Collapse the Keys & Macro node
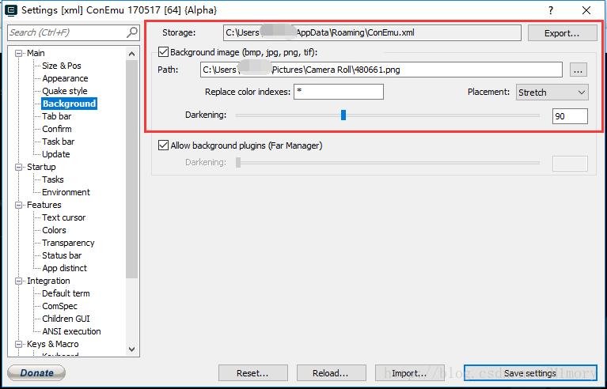Viewport: 607px width, 389px height. tap(18, 344)
